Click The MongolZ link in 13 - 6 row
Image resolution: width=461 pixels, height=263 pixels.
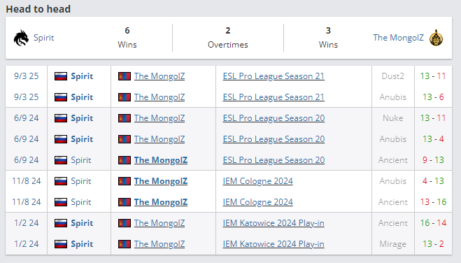pyautogui.click(x=159, y=97)
